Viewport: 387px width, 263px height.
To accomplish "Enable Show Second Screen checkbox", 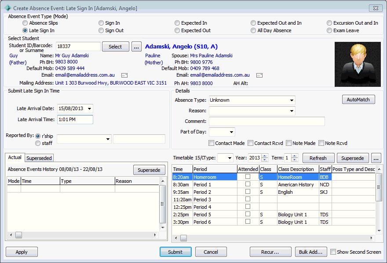I will click(x=333, y=252).
